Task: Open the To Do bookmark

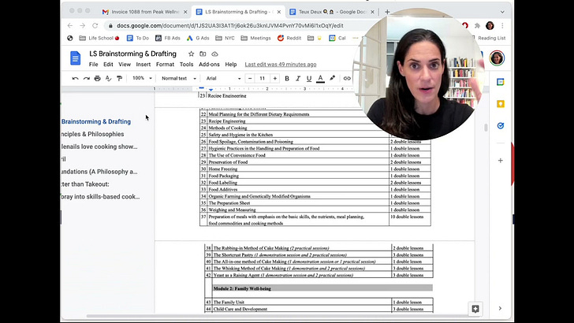Action: click(x=138, y=38)
